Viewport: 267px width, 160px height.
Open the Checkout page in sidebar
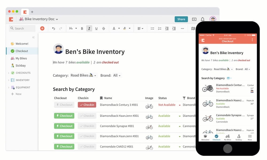(22, 51)
